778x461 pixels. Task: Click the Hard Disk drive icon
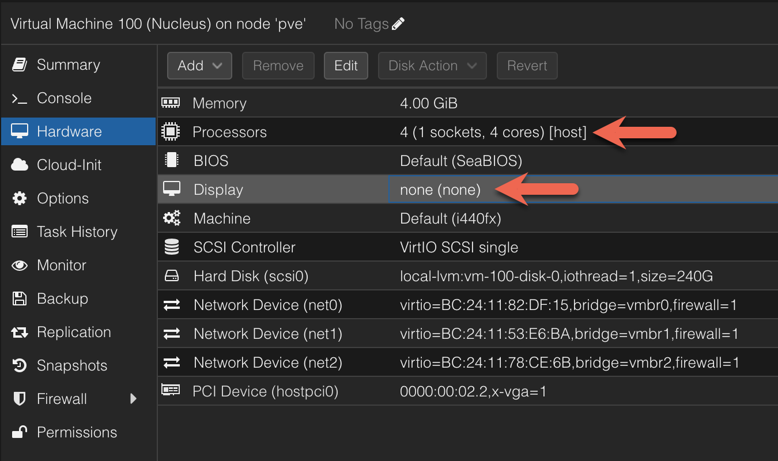tap(172, 276)
